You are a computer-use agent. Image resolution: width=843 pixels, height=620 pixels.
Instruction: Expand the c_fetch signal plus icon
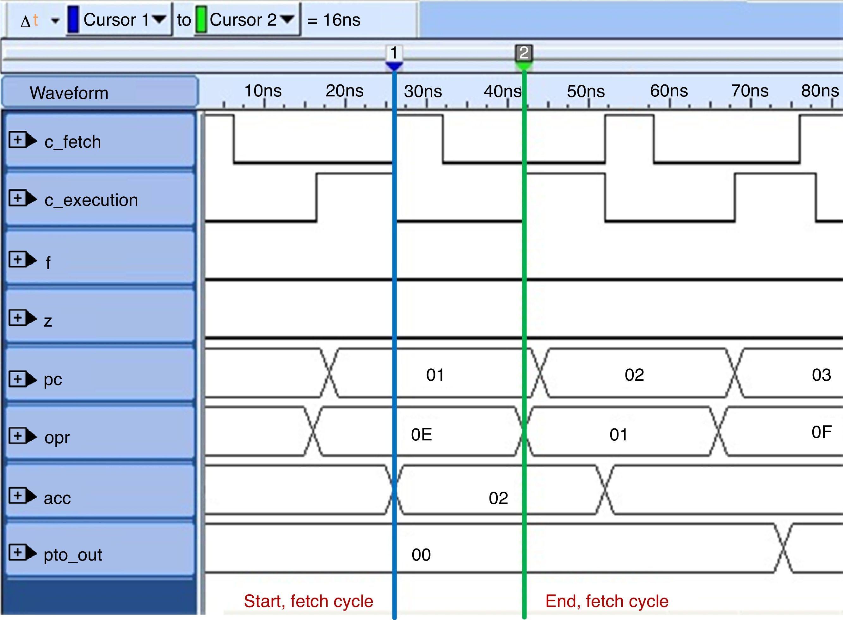tap(17, 140)
